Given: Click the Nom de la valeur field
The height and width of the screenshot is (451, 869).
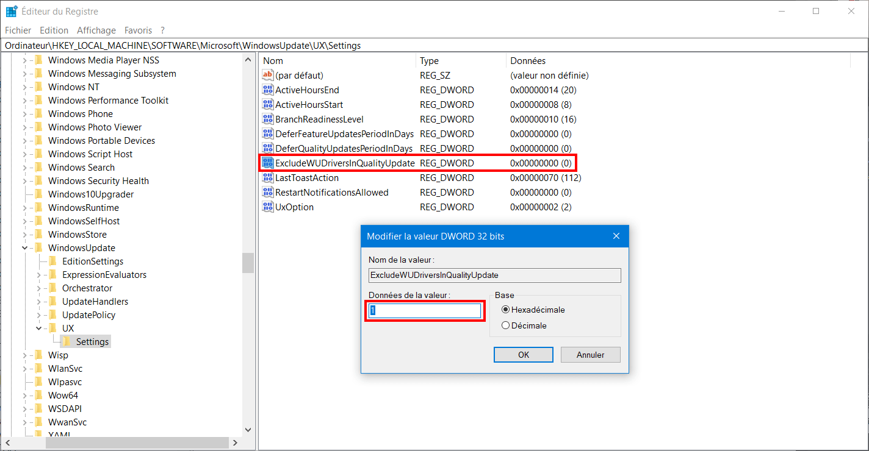Looking at the screenshot, I should point(494,275).
